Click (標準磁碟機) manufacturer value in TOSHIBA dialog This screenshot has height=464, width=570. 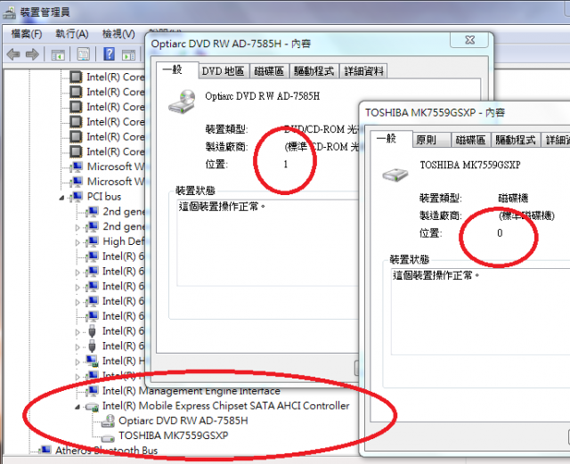(x=526, y=216)
